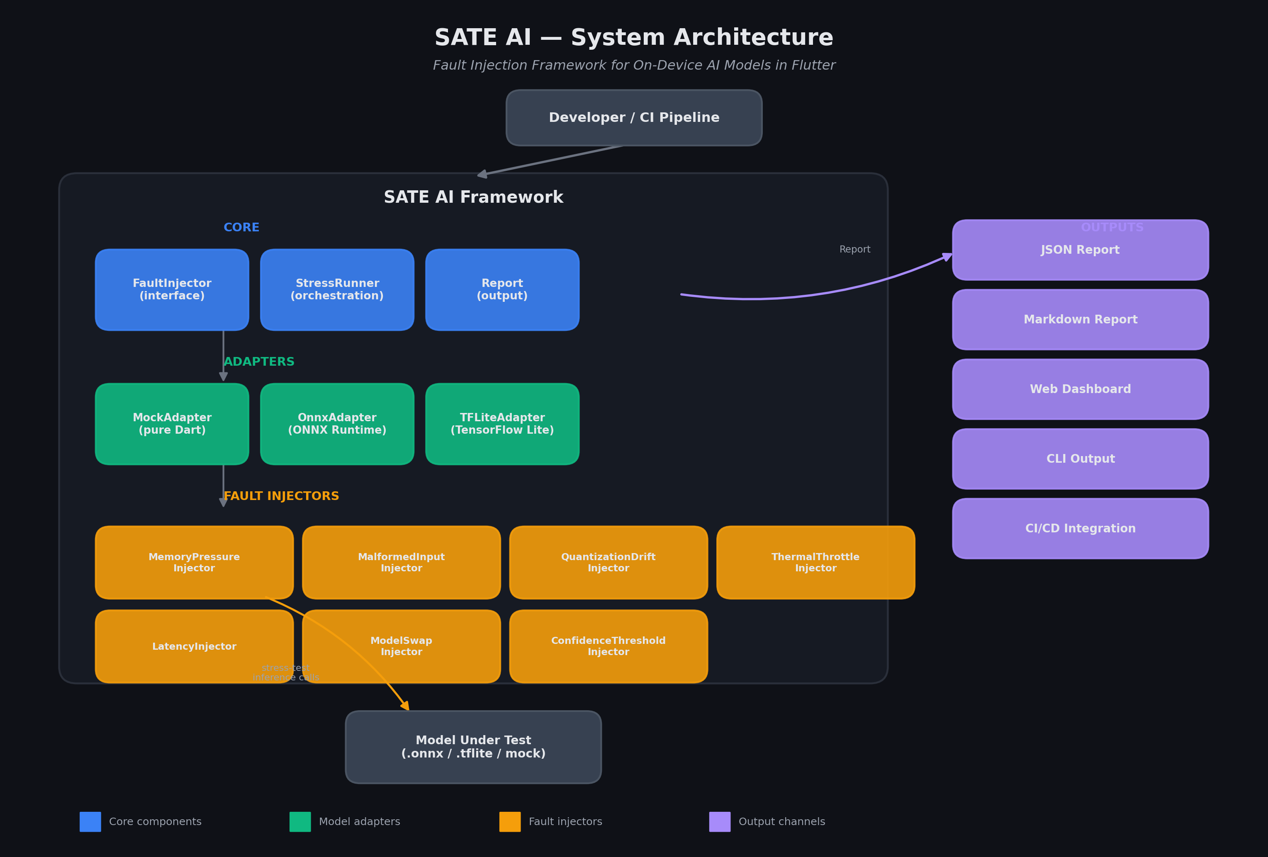
Task: Click the blue Core components legend swatch
Action: [90, 821]
